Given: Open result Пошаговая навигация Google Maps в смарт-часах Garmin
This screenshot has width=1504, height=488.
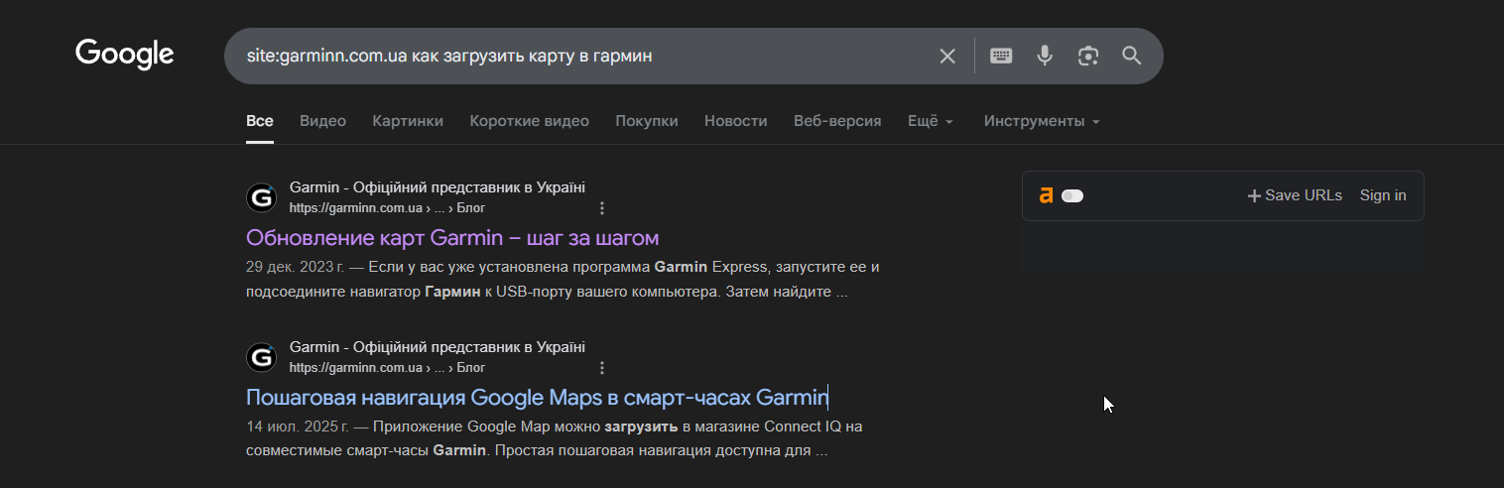Looking at the screenshot, I should point(537,398).
